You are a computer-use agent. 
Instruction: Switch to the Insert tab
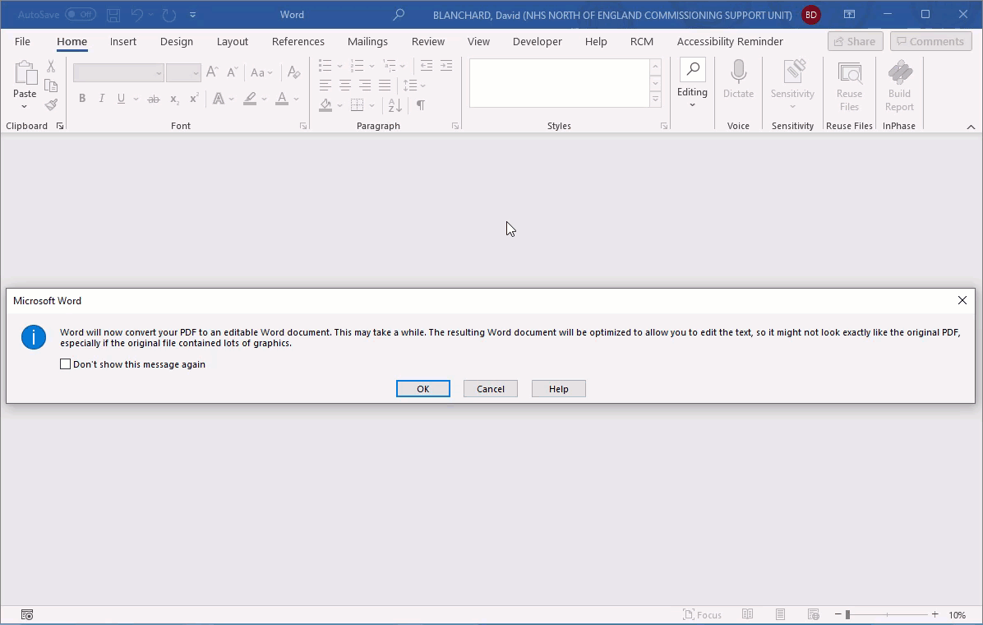[123, 41]
